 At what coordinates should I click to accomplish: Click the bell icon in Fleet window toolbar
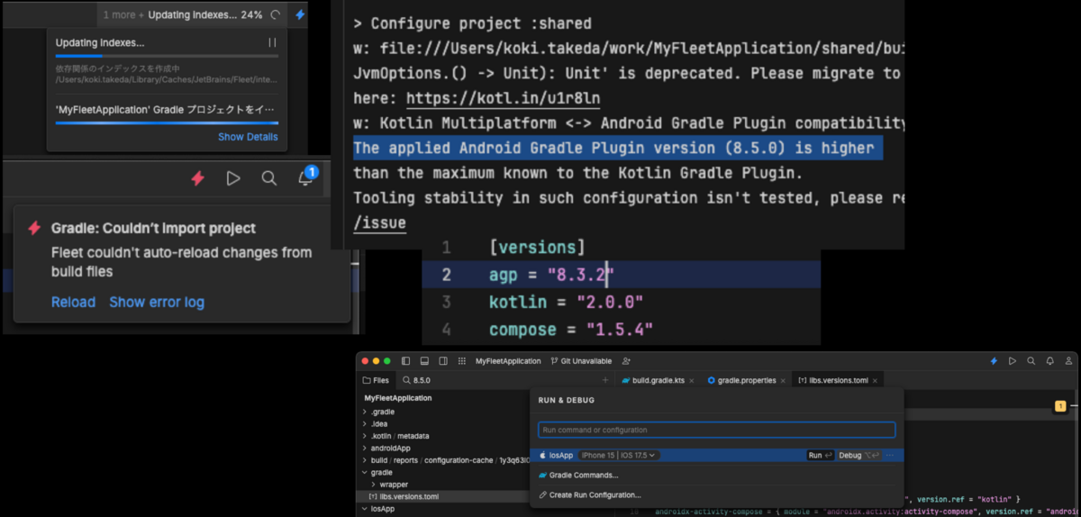tap(1049, 361)
